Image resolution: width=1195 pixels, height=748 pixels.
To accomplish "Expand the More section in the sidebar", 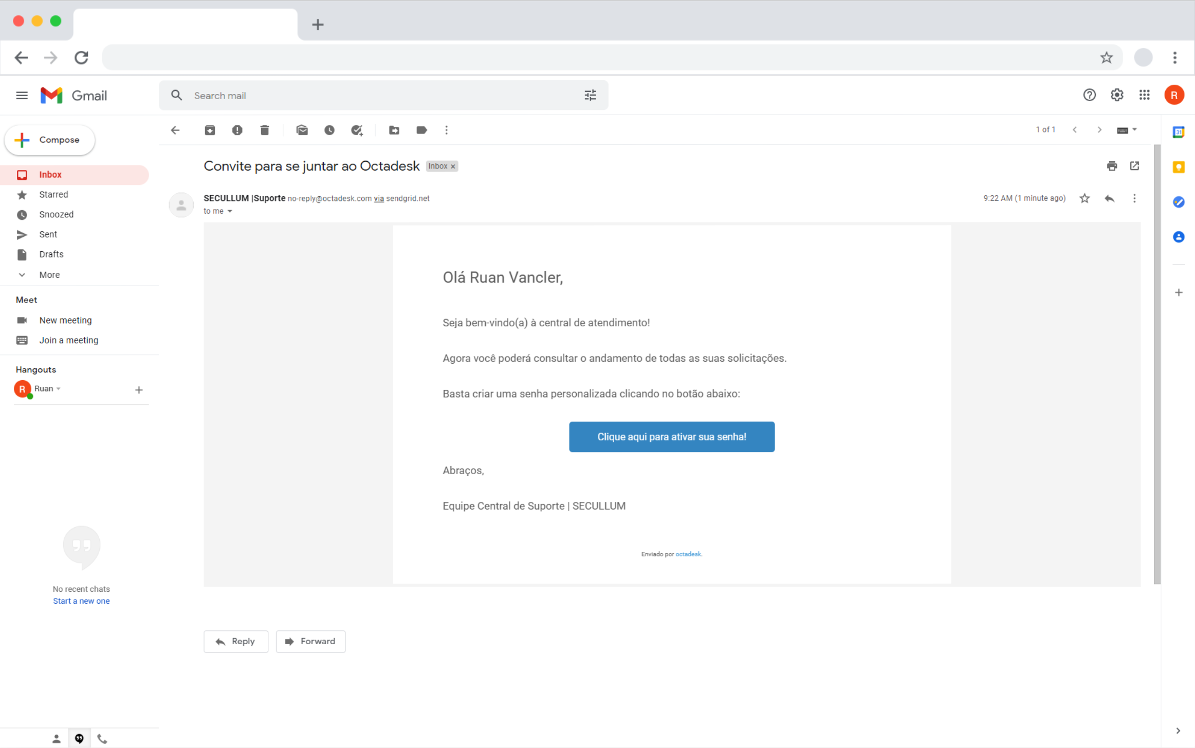I will tap(49, 275).
